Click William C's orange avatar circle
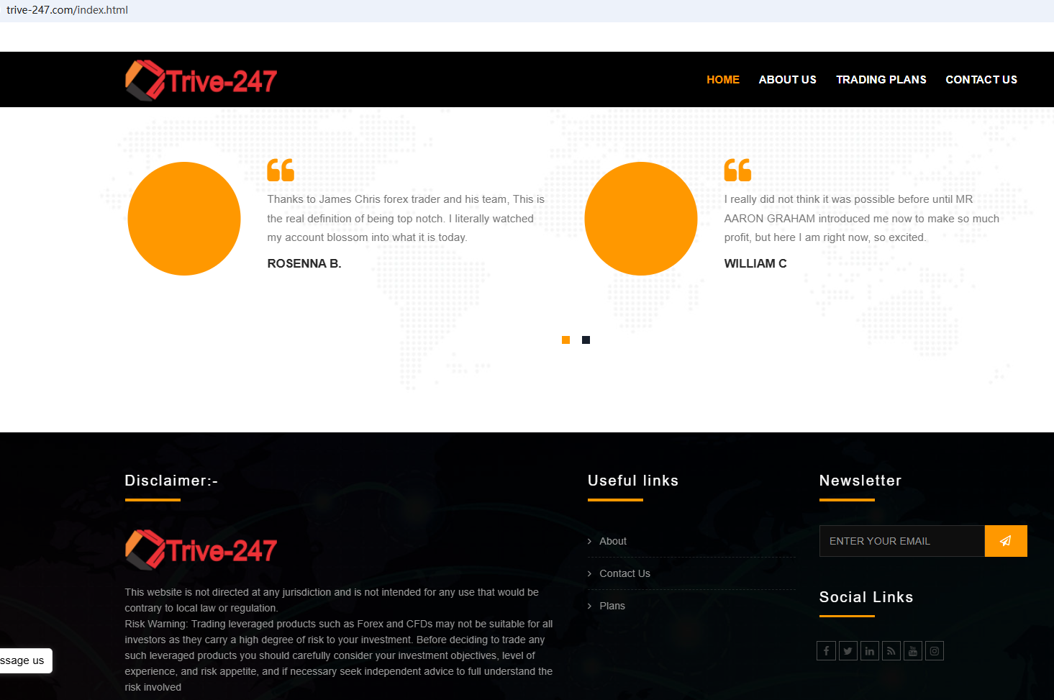1054x700 pixels. point(641,219)
